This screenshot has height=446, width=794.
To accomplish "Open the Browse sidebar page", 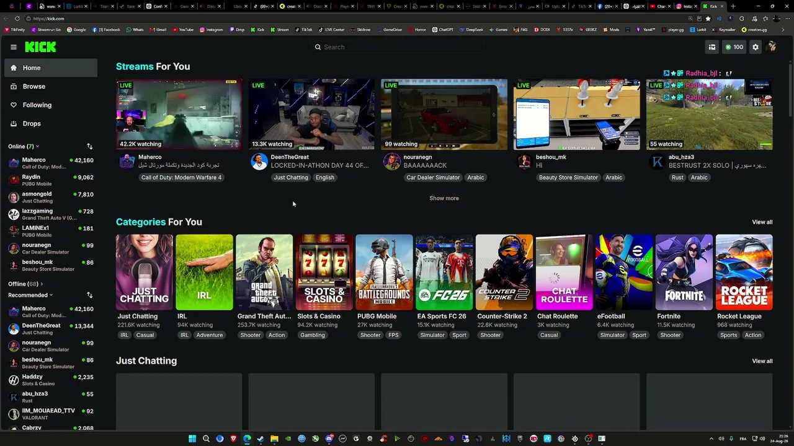I will tap(51, 87).
